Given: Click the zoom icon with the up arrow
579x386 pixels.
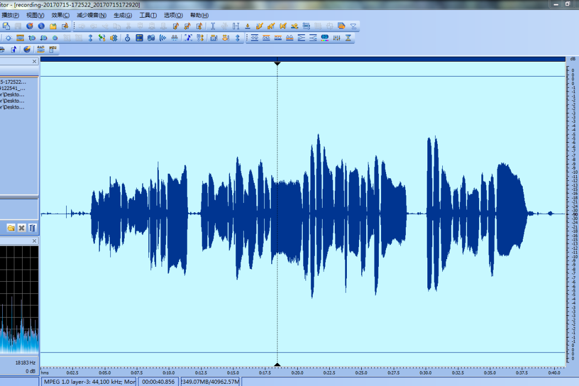Looking at the screenshot, I should coord(32,37).
